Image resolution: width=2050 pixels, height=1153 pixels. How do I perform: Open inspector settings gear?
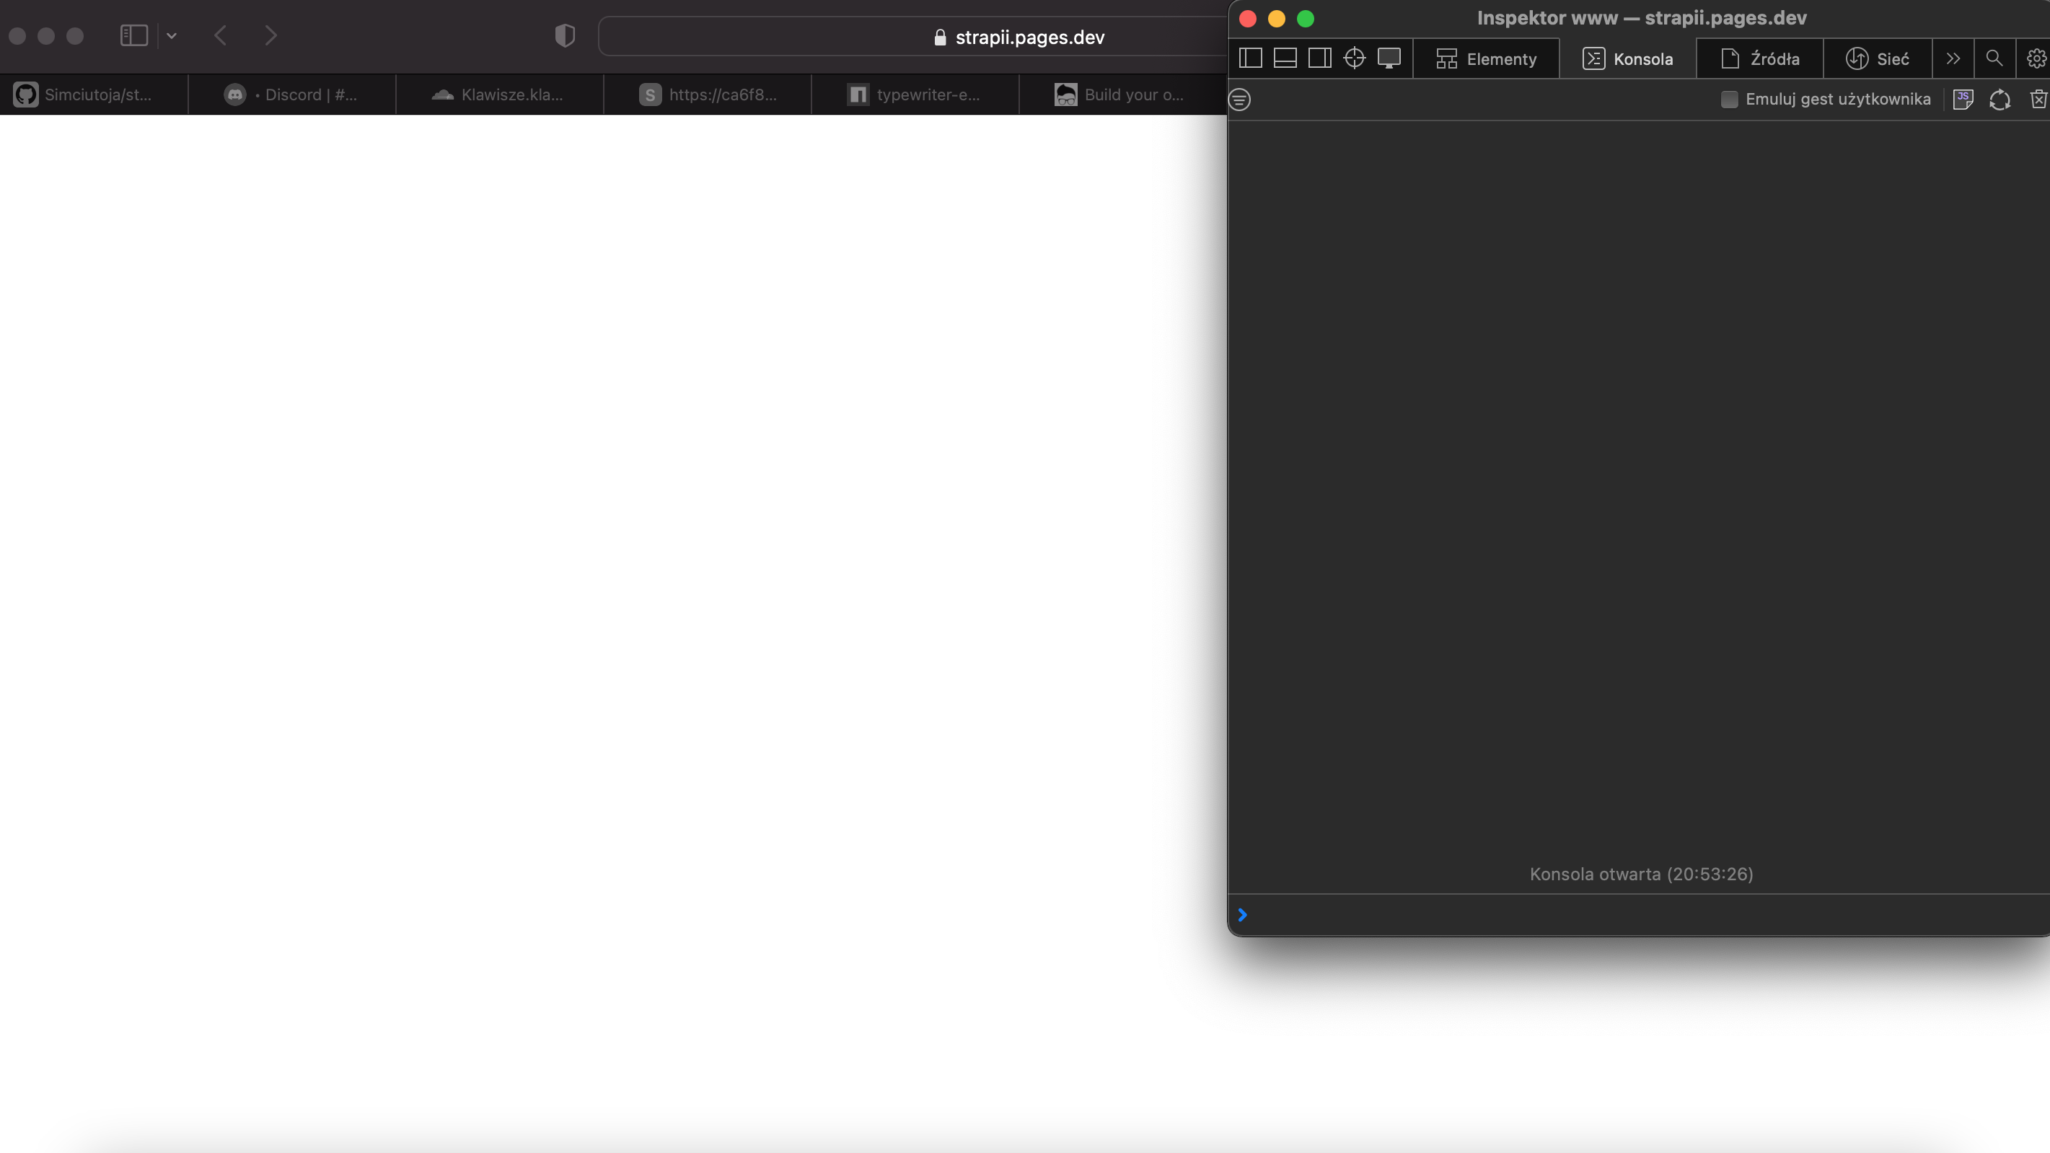pos(2036,58)
